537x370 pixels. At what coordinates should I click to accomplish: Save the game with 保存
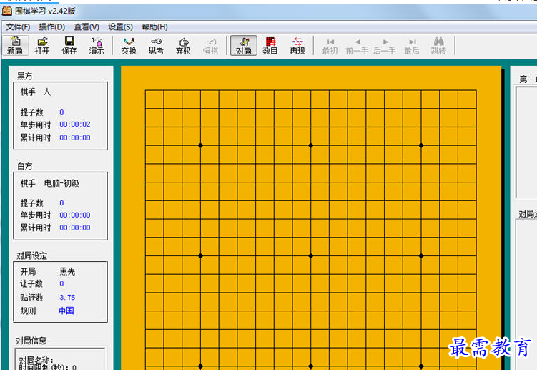pyautogui.click(x=69, y=46)
